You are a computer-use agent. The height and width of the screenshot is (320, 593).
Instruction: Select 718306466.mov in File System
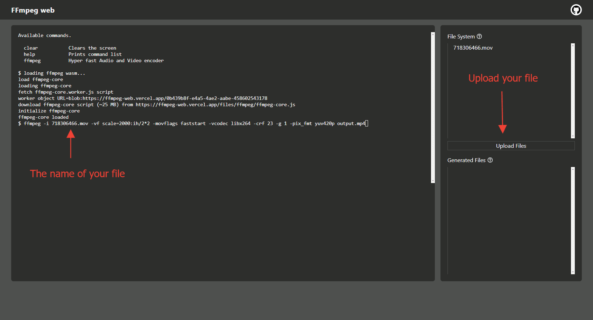pyautogui.click(x=473, y=48)
